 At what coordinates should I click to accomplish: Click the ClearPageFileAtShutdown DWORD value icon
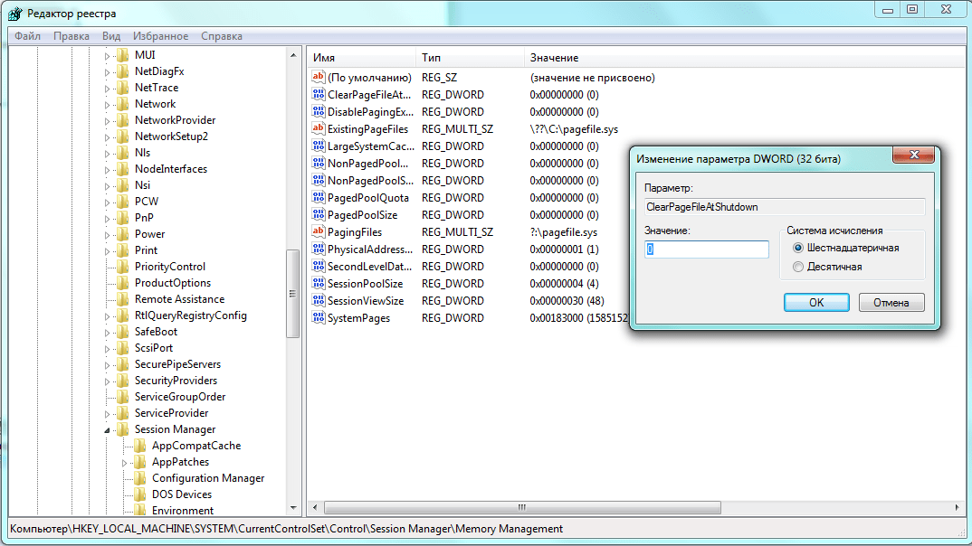(x=318, y=95)
